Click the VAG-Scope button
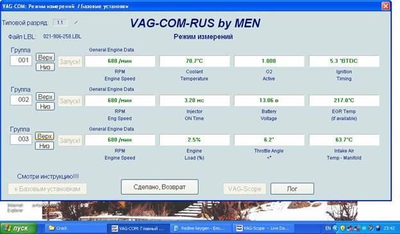400x234 pixels. pos(245,189)
